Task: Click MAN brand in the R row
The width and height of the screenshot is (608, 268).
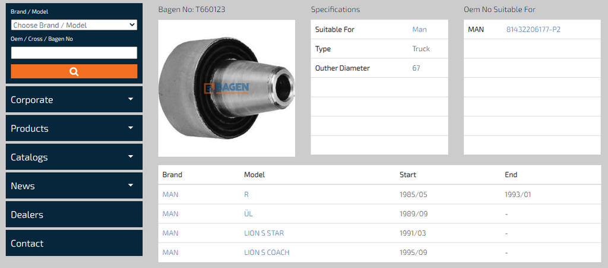Action: click(170, 194)
